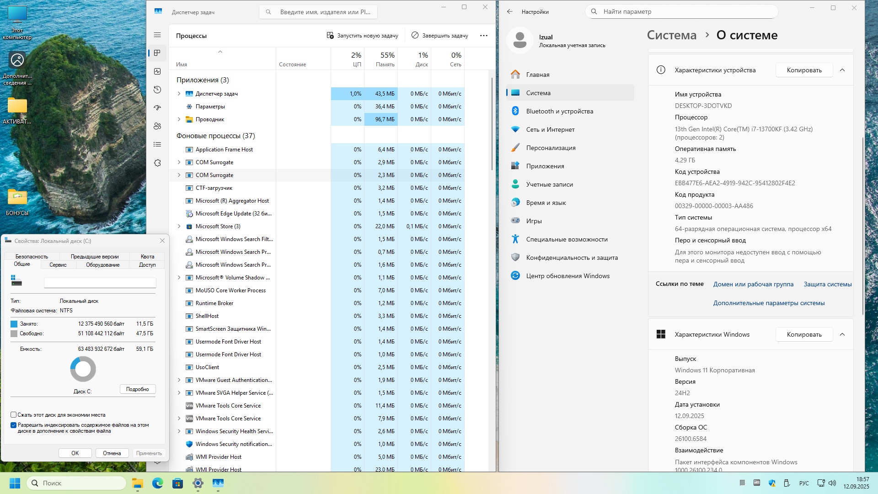Expand 'Microsoft® Volume Shadow' process row

tap(179, 278)
